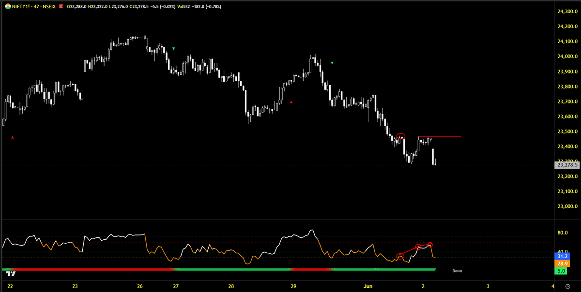Screen dimensions: 581x292
Task: Click the 24,100.0 price axis label
Action: [568, 42]
